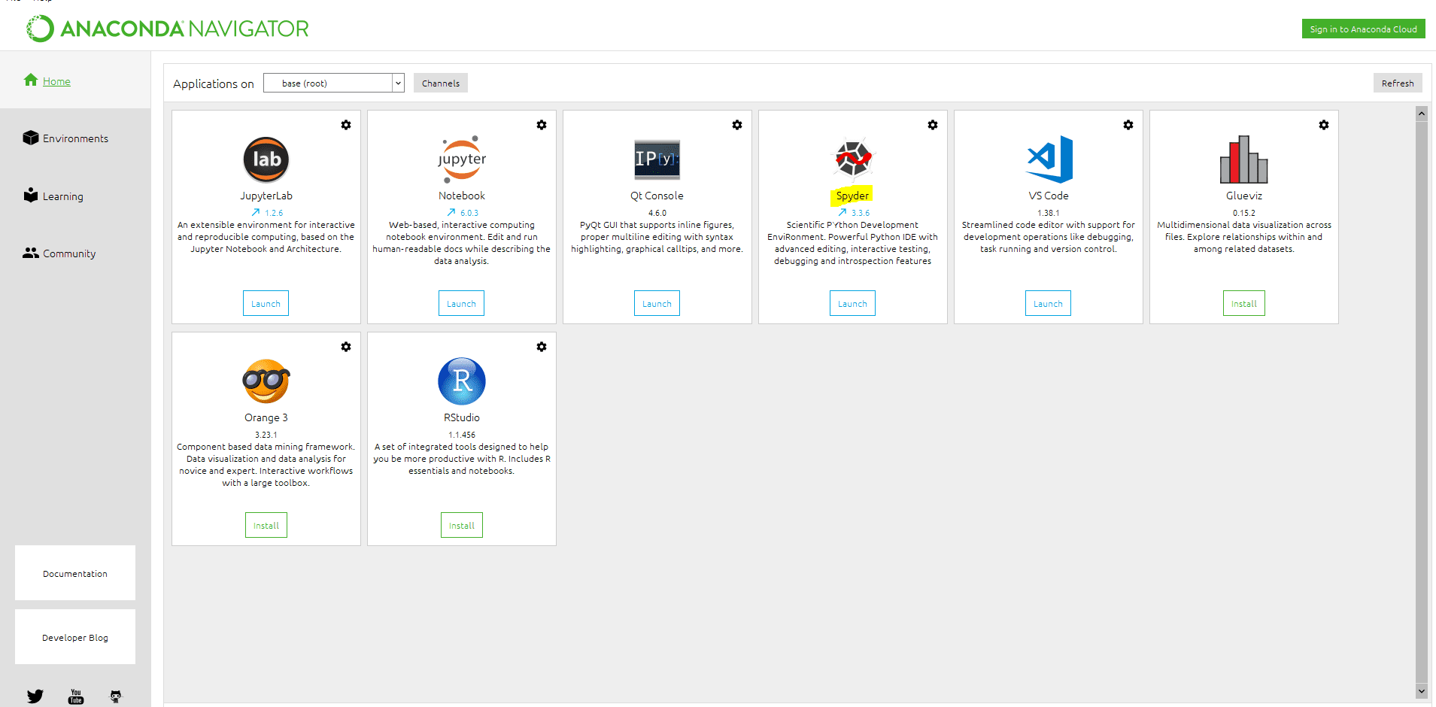Image resolution: width=1436 pixels, height=707 pixels.
Task: Open the Channels button
Action: pos(441,83)
